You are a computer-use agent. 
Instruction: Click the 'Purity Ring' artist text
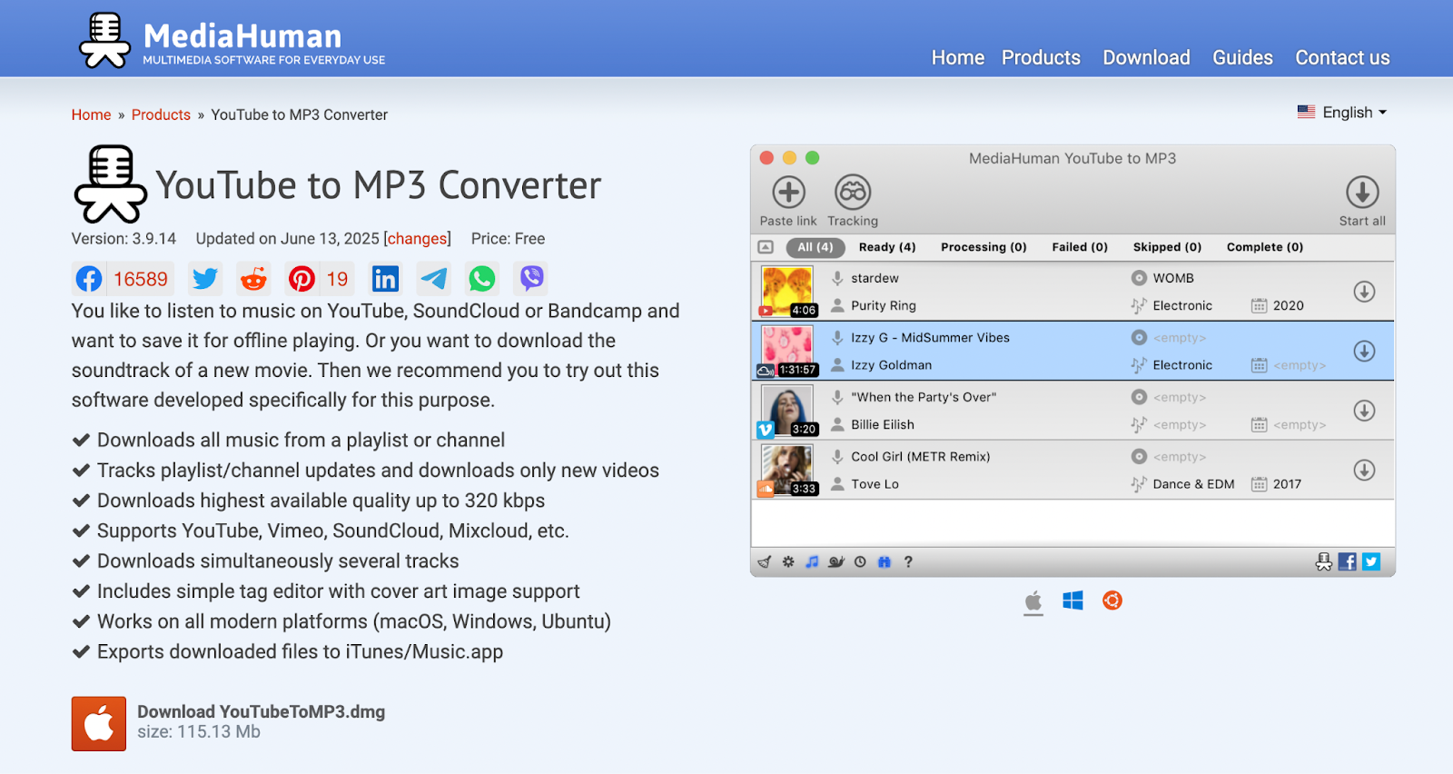coord(884,306)
